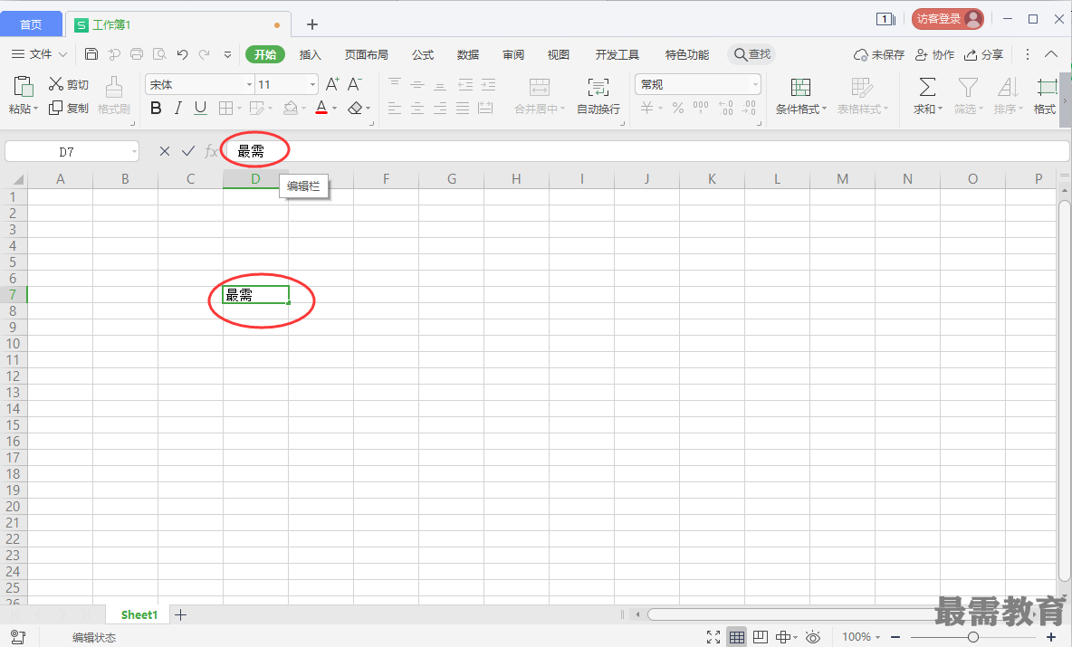Click the 分享 share button

pos(983,54)
